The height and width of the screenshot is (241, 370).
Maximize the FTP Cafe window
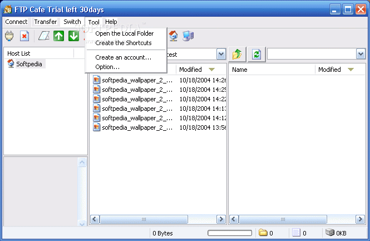[x=348, y=9]
